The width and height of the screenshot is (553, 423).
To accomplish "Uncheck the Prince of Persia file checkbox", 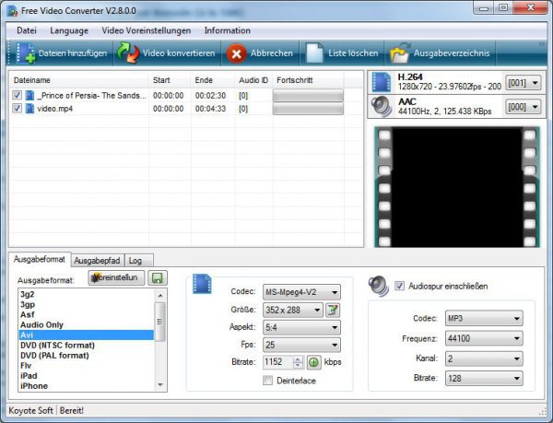I will point(17,95).
